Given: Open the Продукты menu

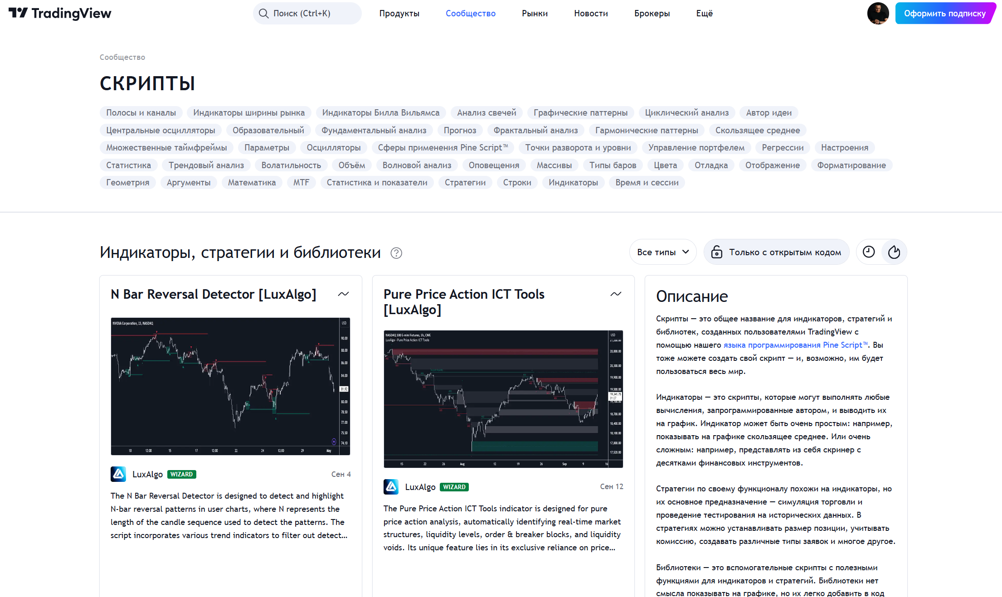Looking at the screenshot, I should tap(399, 14).
